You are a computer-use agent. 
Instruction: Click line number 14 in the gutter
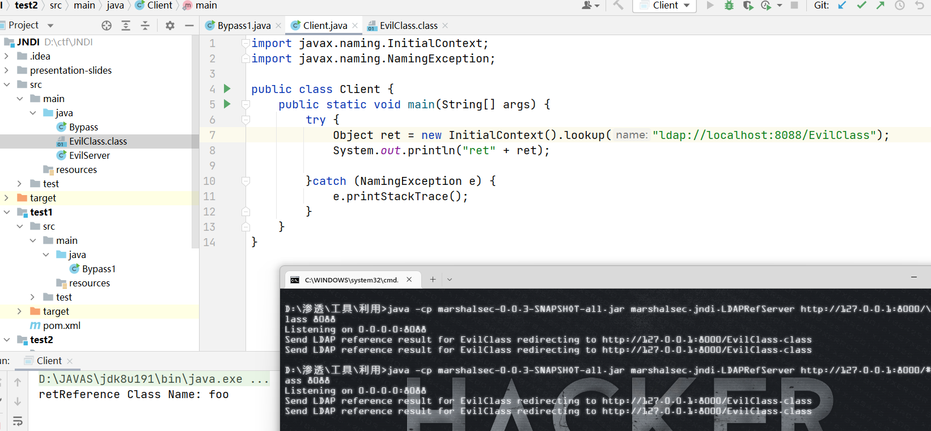(x=209, y=242)
